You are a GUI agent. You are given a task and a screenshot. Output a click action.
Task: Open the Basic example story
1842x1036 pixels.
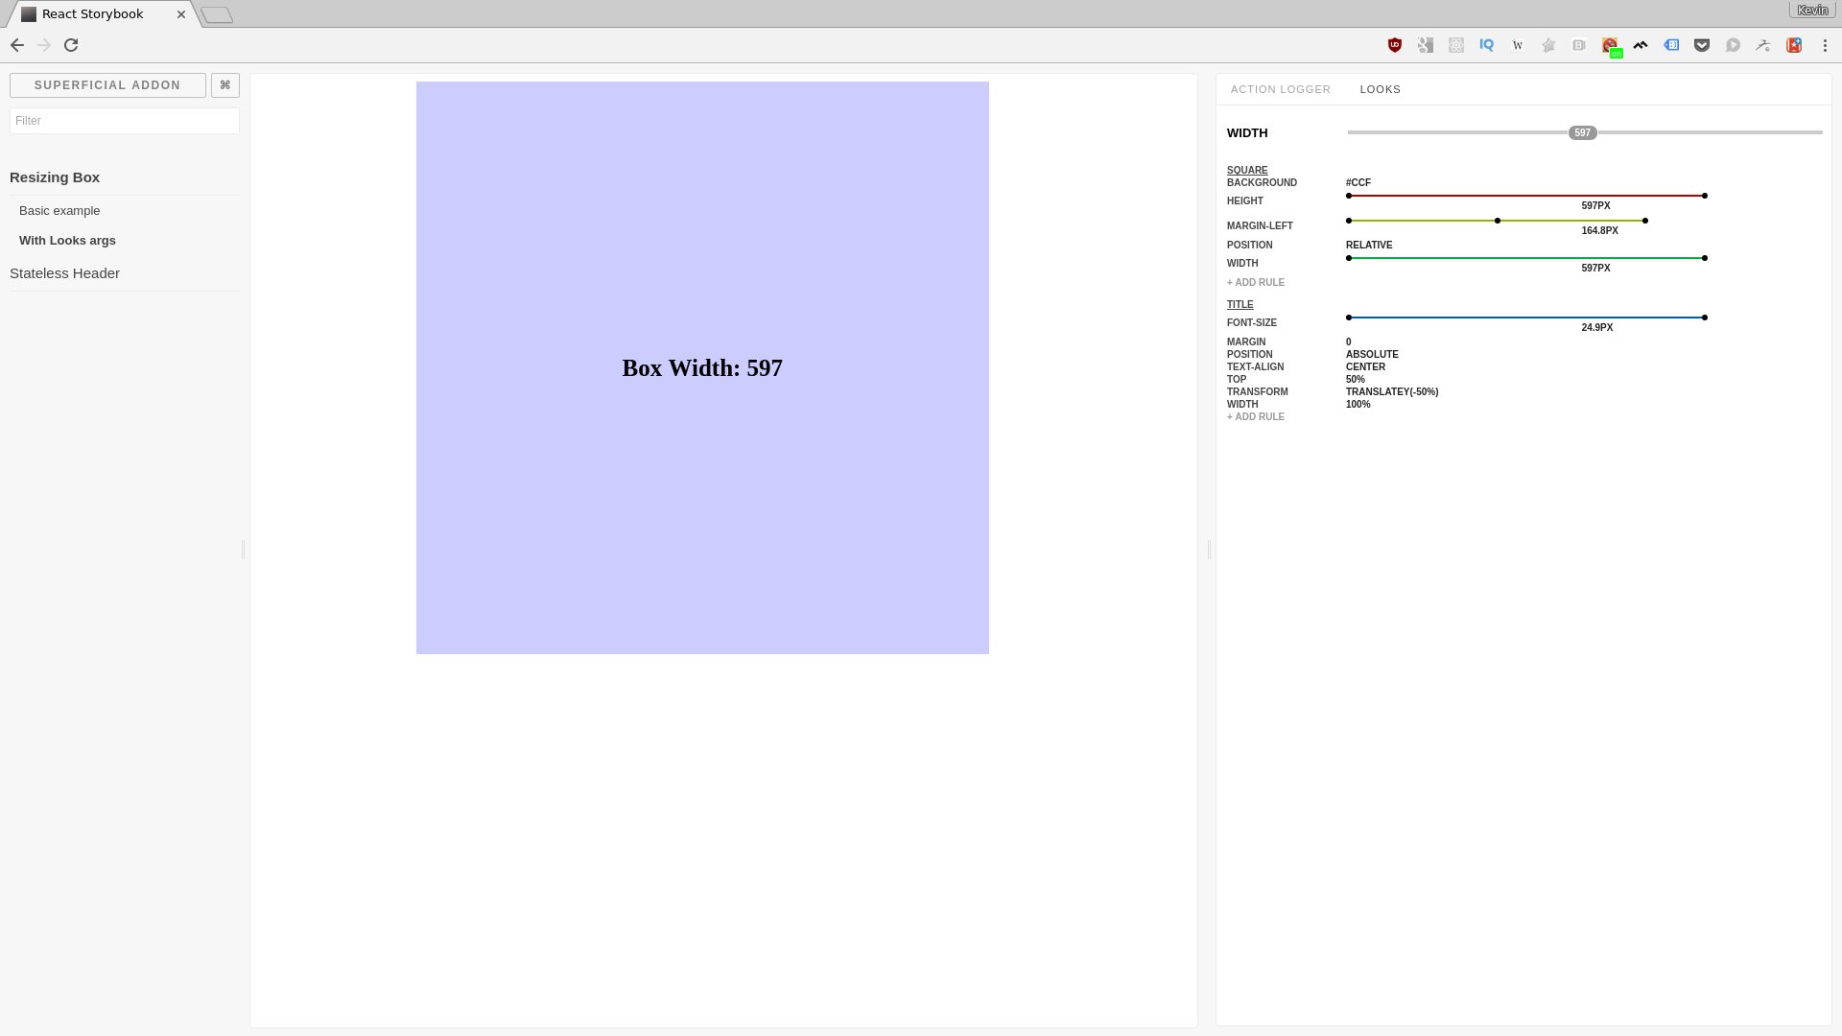coord(59,211)
